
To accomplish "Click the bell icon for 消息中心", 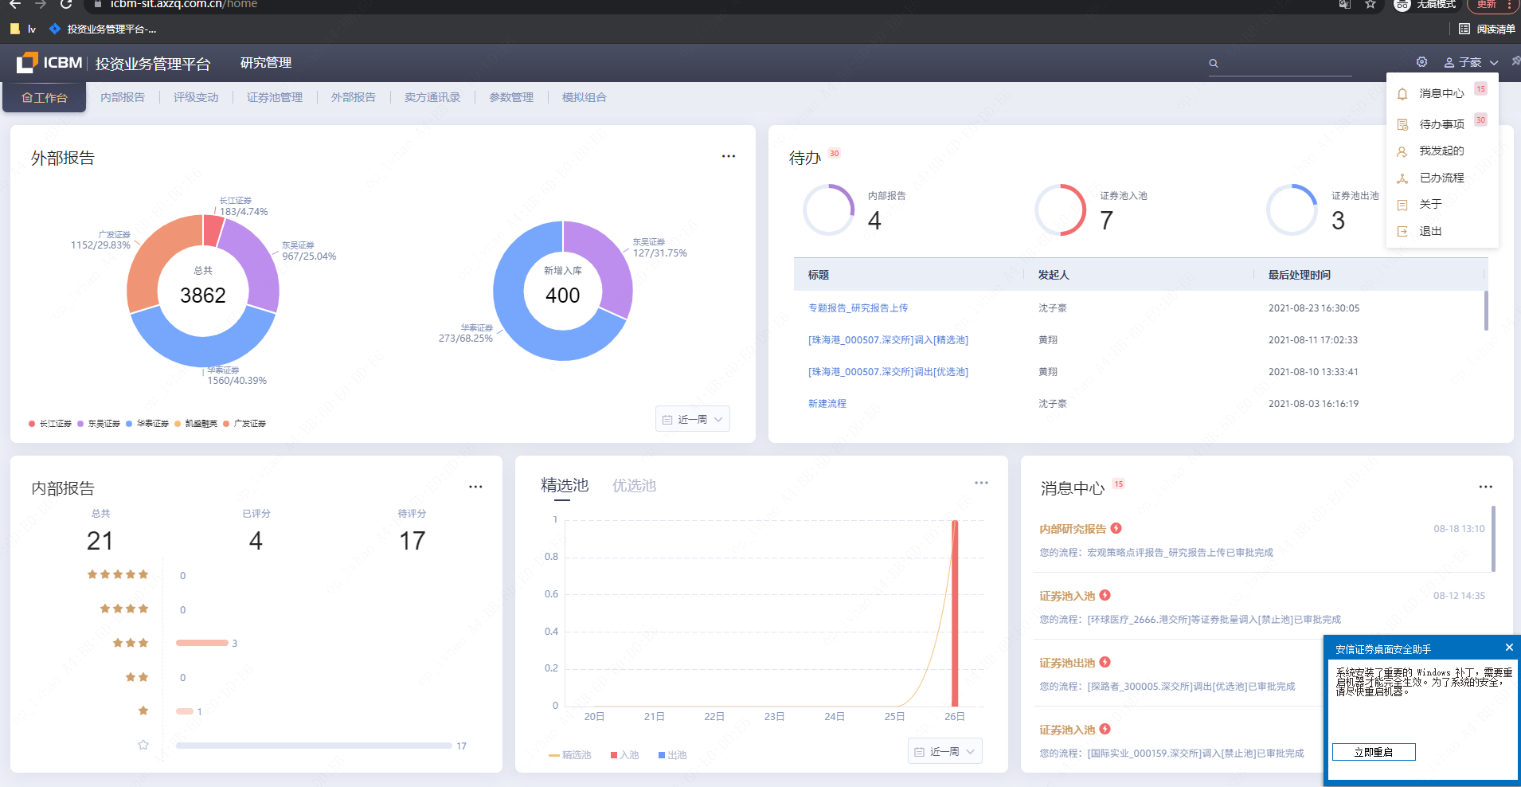I will click(x=1402, y=93).
